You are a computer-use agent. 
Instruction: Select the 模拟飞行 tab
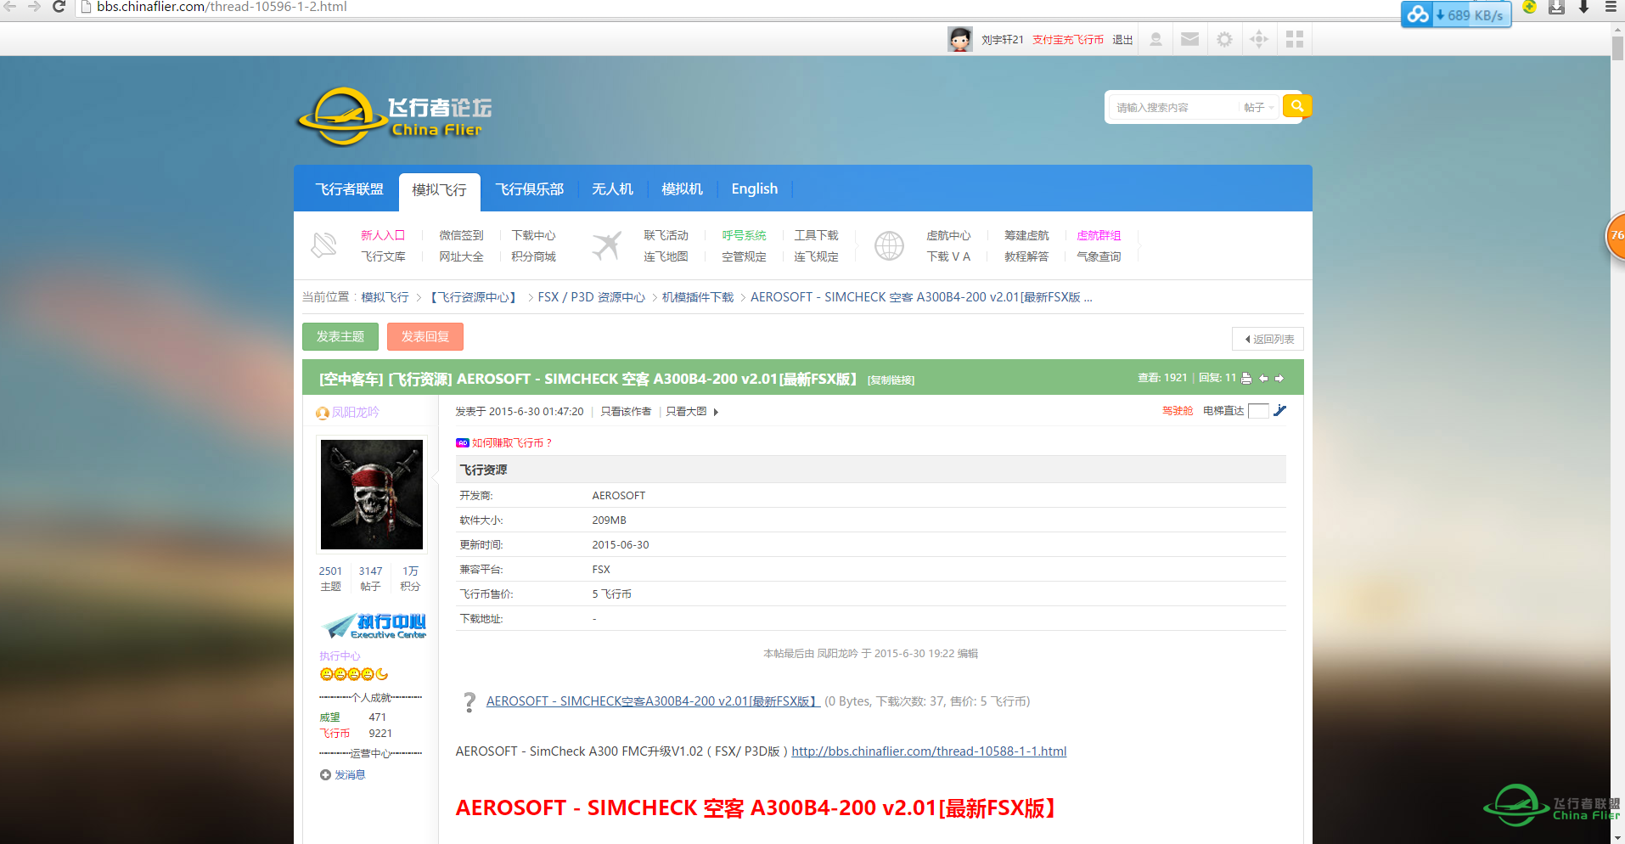(439, 190)
